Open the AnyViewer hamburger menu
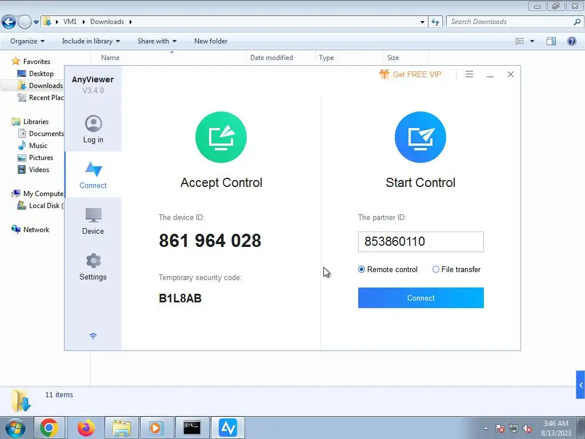Screen dimensions: 585x439 coord(470,74)
